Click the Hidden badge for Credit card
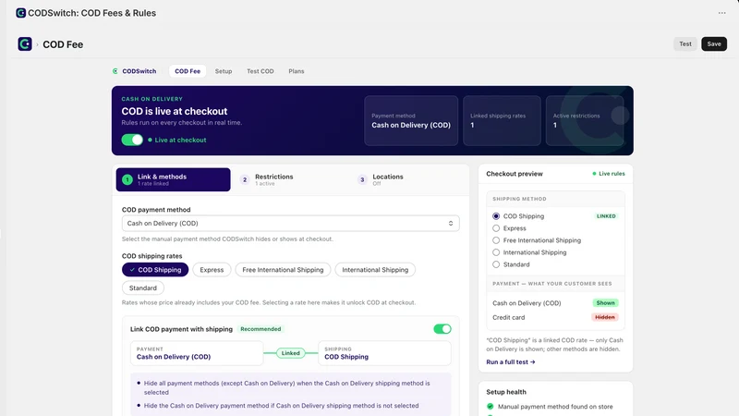Image resolution: width=739 pixels, height=416 pixels. (x=605, y=317)
